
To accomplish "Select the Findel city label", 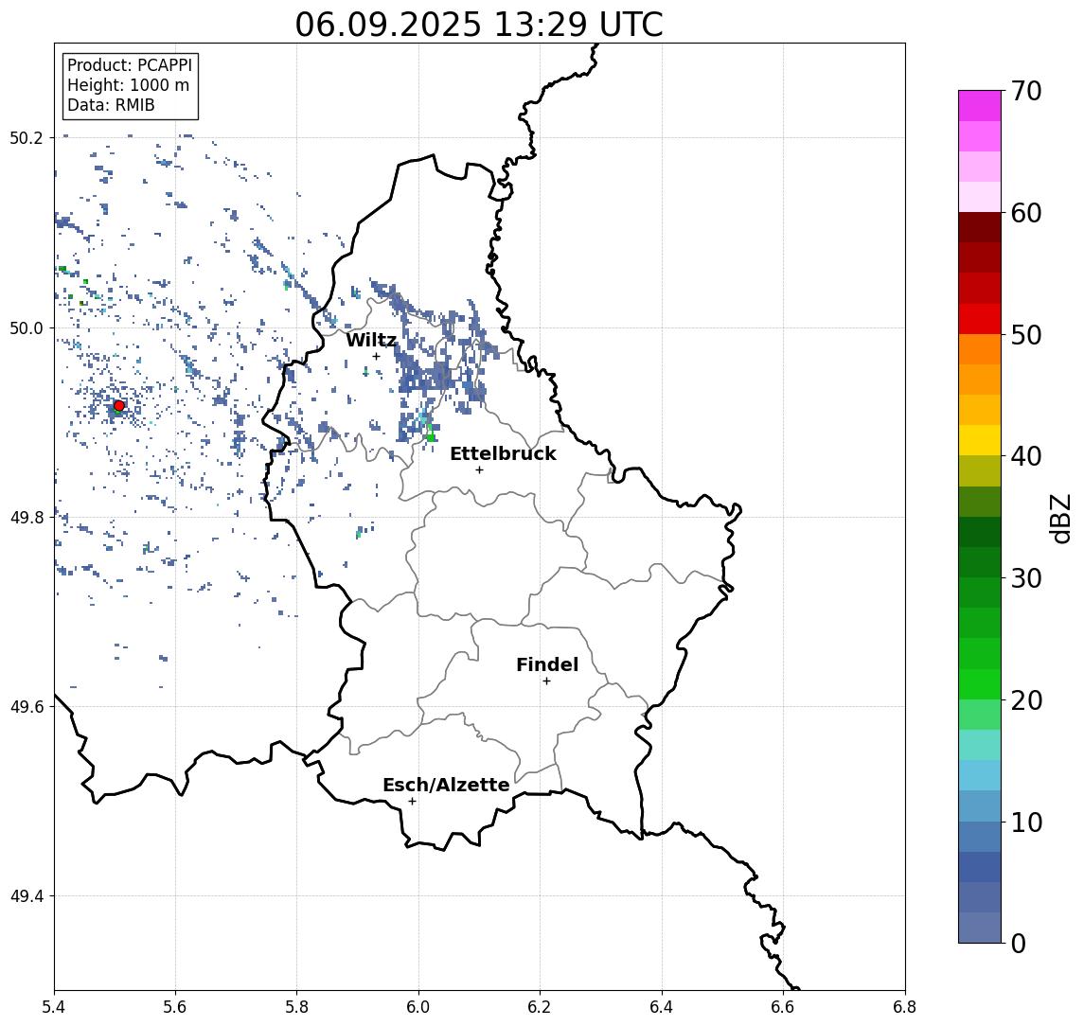I will click(x=547, y=664).
